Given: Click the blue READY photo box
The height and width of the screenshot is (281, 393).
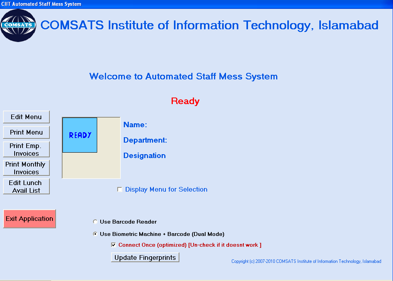Looking at the screenshot, I should (80, 135).
